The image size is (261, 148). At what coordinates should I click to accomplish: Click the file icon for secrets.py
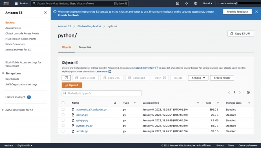click(x=73, y=131)
